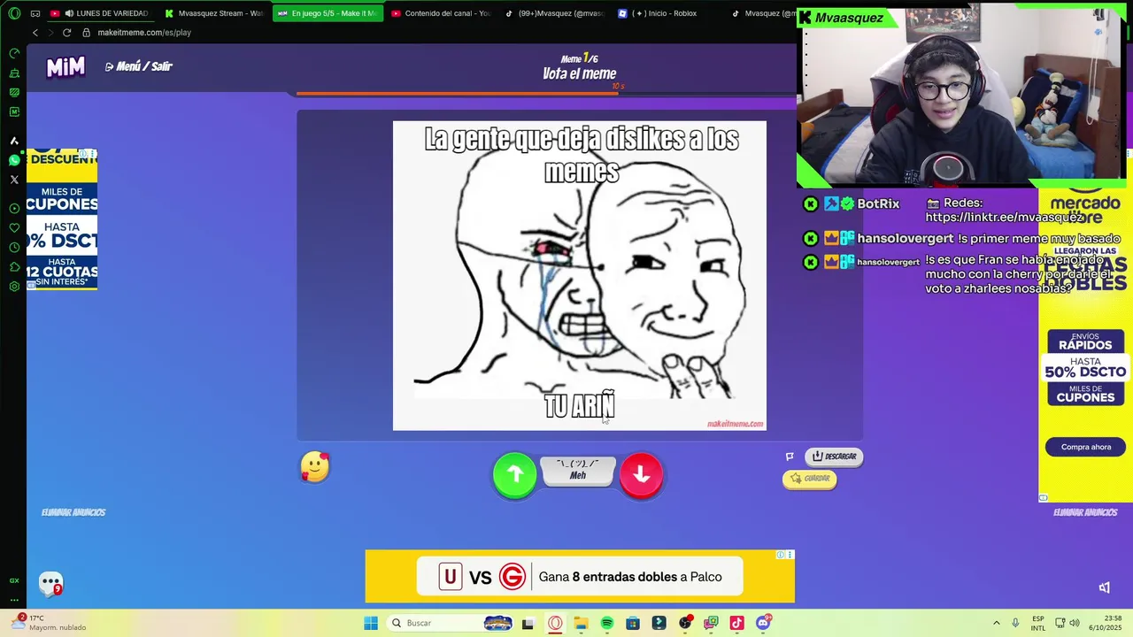
Task: Open File Explorer from the taskbar
Action: point(581,623)
